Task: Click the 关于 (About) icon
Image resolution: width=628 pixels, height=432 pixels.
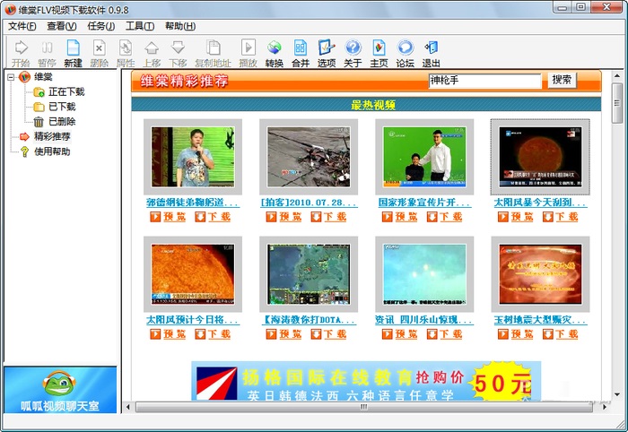Action: (x=353, y=53)
